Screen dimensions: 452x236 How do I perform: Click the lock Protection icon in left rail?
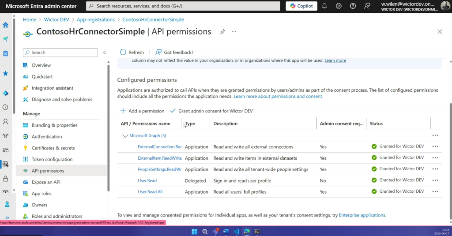(x=5, y=179)
